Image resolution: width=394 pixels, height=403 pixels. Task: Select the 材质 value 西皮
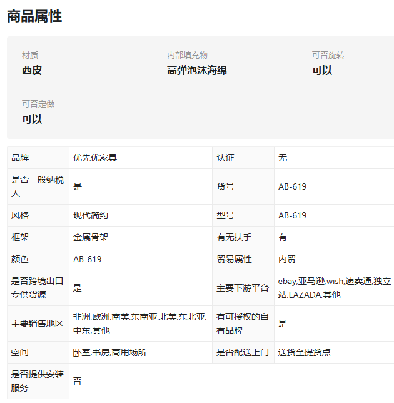pyautogui.click(x=32, y=70)
